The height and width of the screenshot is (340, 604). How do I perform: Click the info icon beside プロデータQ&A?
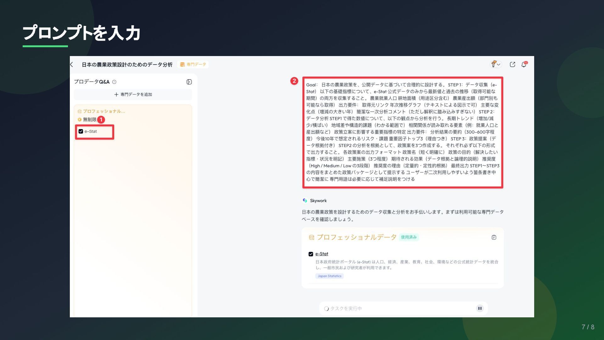click(x=114, y=82)
